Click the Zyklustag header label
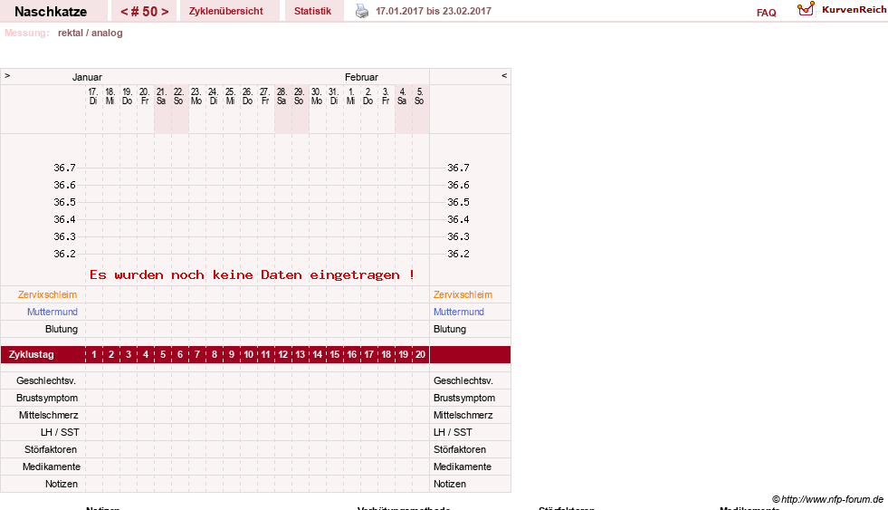The height and width of the screenshot is (510, 888). tap(32, 355)
